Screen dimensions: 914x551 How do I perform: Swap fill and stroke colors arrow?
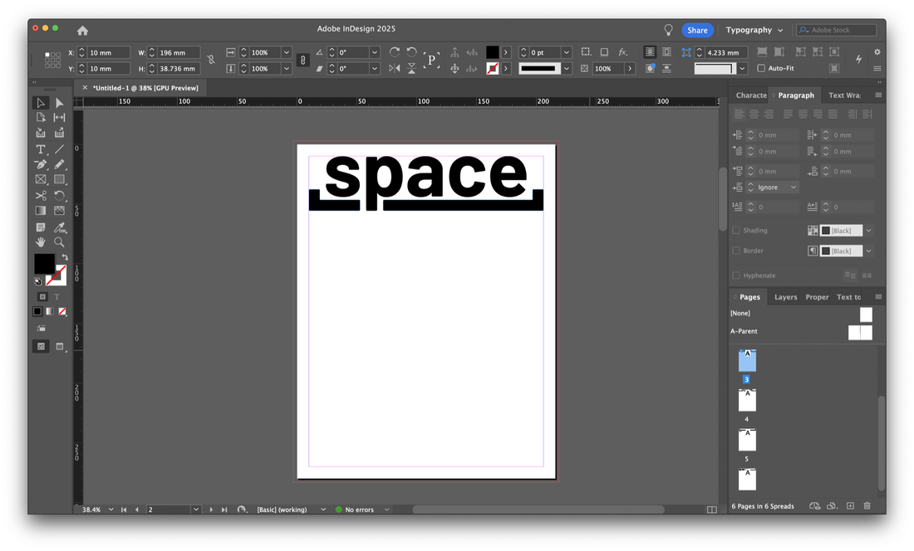(x=65, y=257)
